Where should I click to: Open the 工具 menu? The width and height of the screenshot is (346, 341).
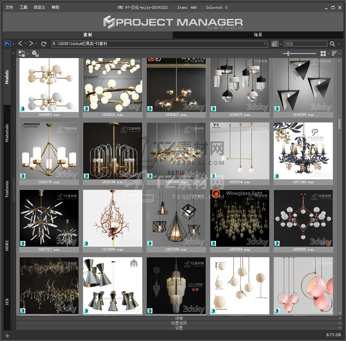(23, 7)
